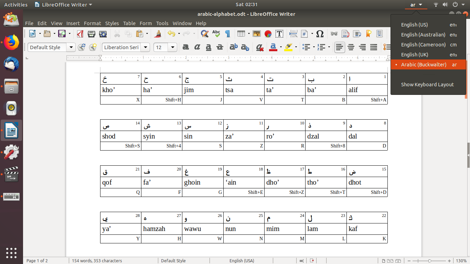Toggle italic formatting
Image resolution: width=470 pixels, height=264 pixels.
[x=197, y=47]
